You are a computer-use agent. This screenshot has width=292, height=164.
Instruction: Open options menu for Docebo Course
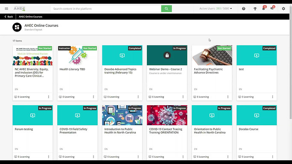pos(273,157)
